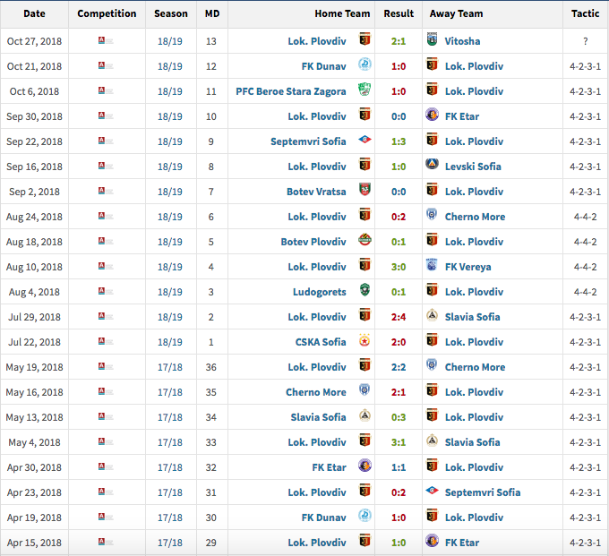The width and height of the screenshot is (609, 556).
Task: Open the Levski Sofia team page
Action: pos(473,167)
